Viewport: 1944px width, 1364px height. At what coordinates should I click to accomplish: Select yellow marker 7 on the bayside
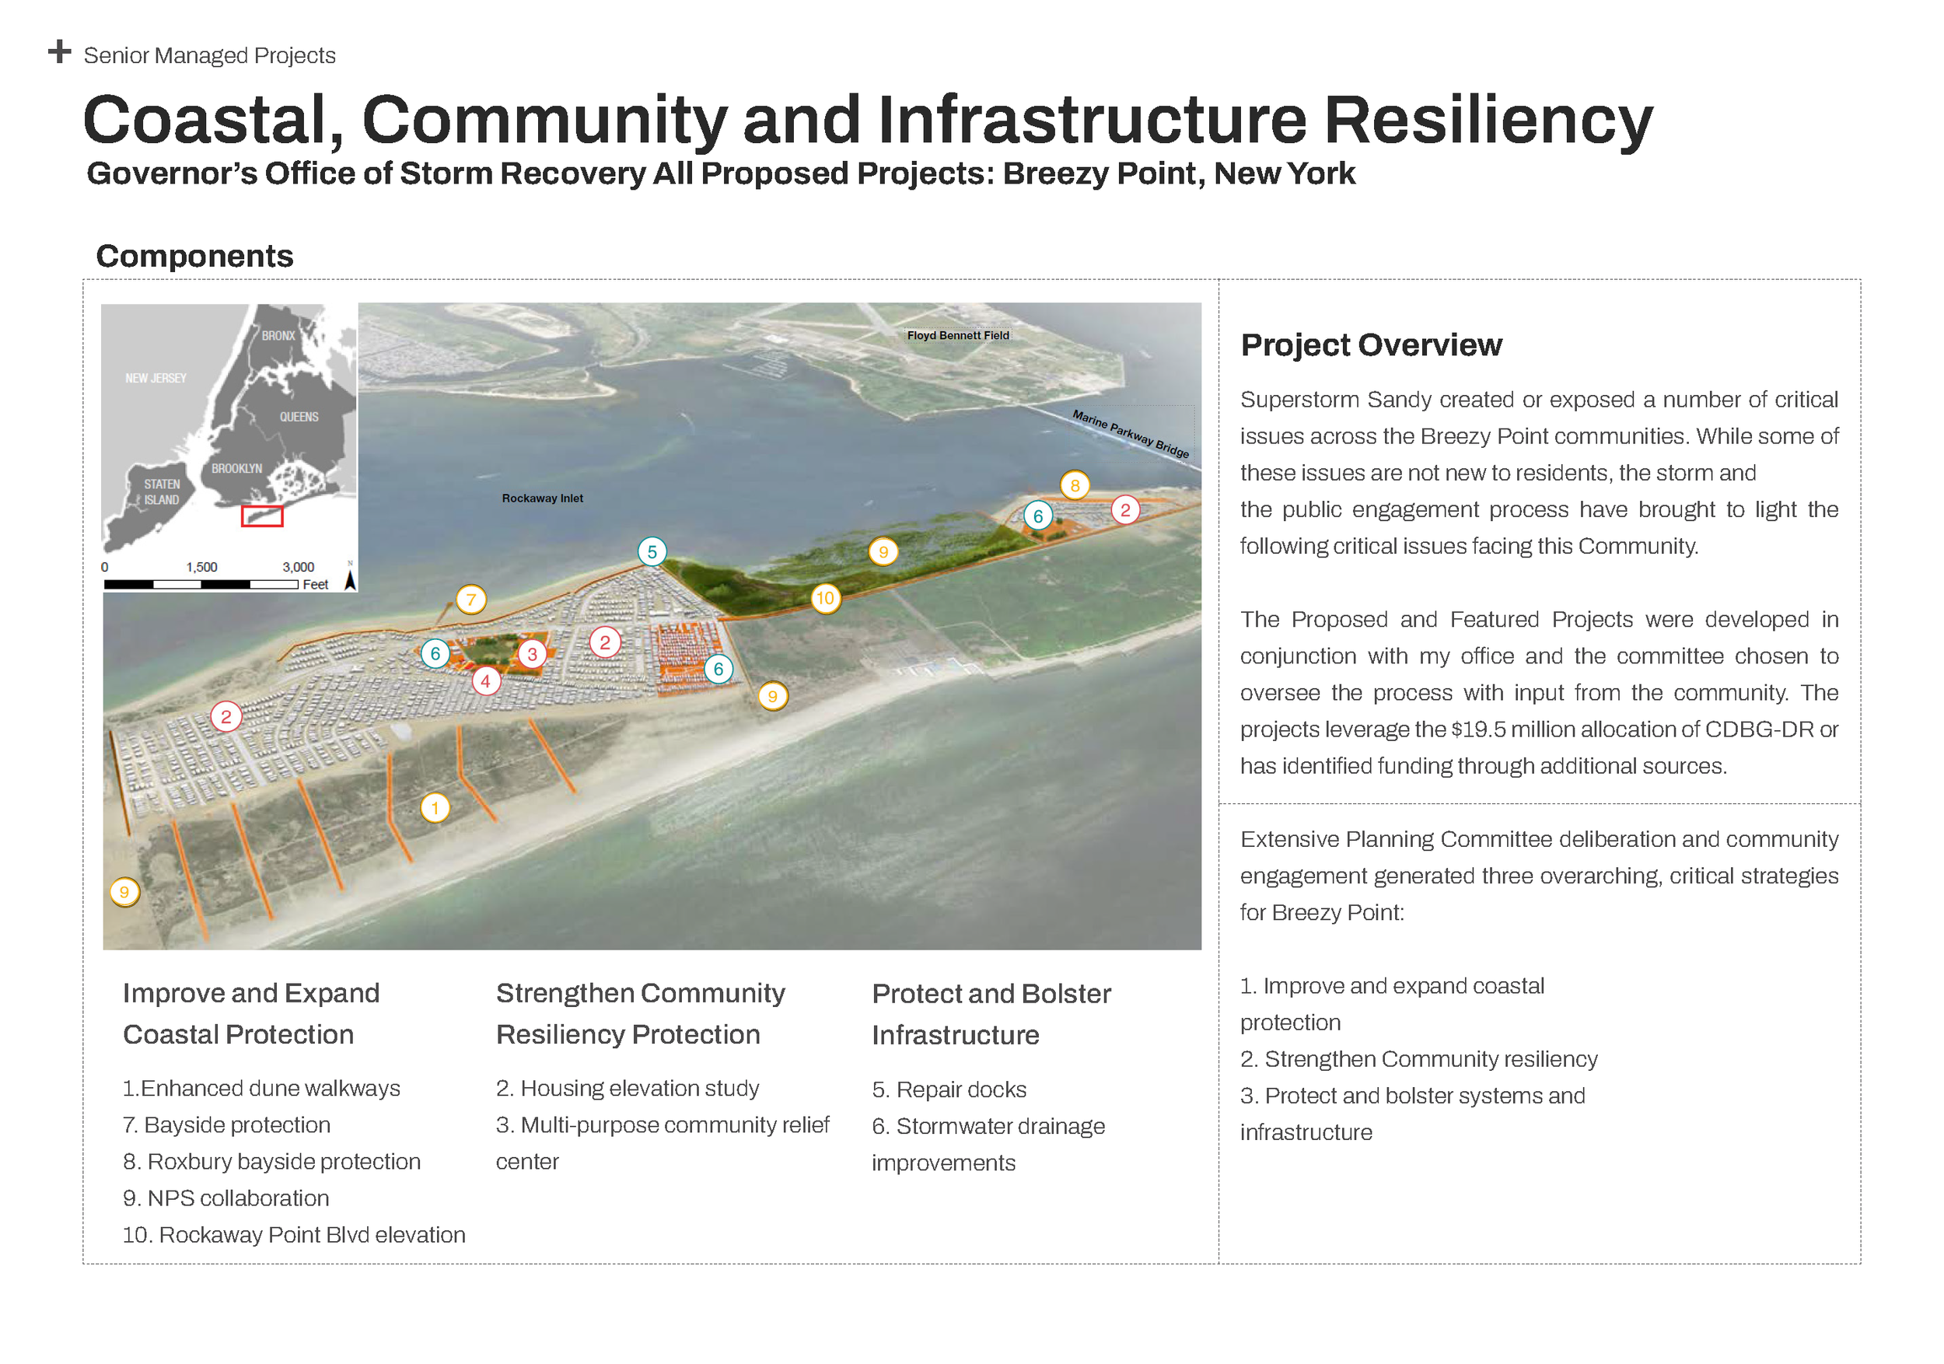point(470,600)
